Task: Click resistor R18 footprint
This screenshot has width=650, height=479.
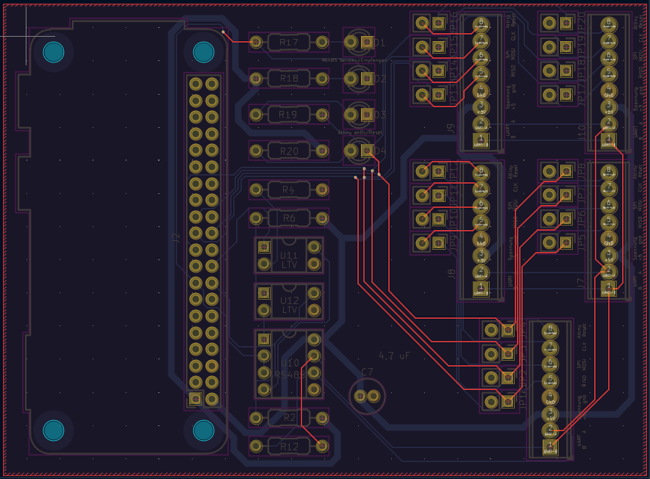Action: click(288, 78)
